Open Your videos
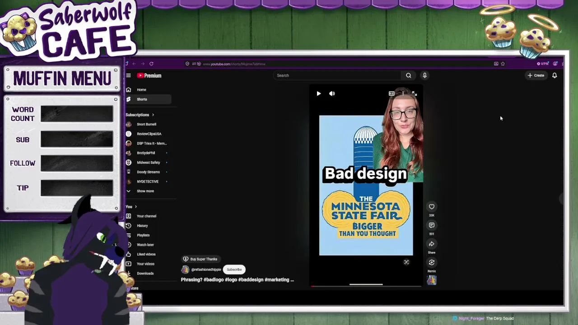Screen dimensions: 578x325 (148, 264)
